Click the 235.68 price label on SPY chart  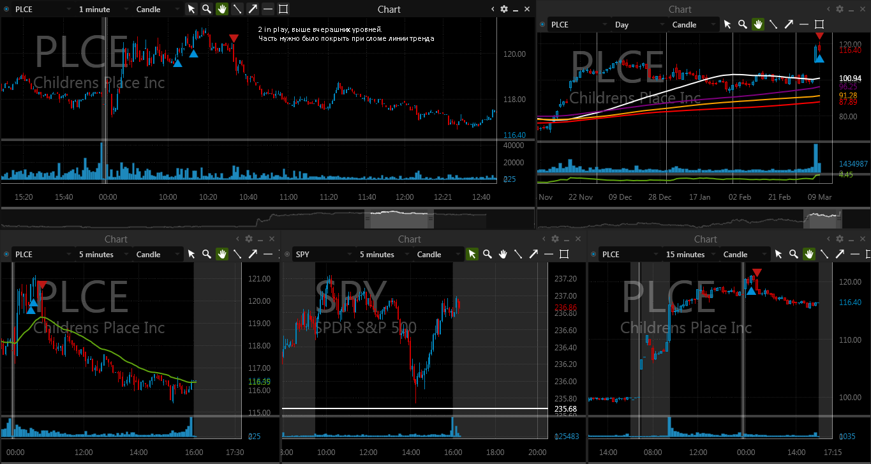coord(567,408)
